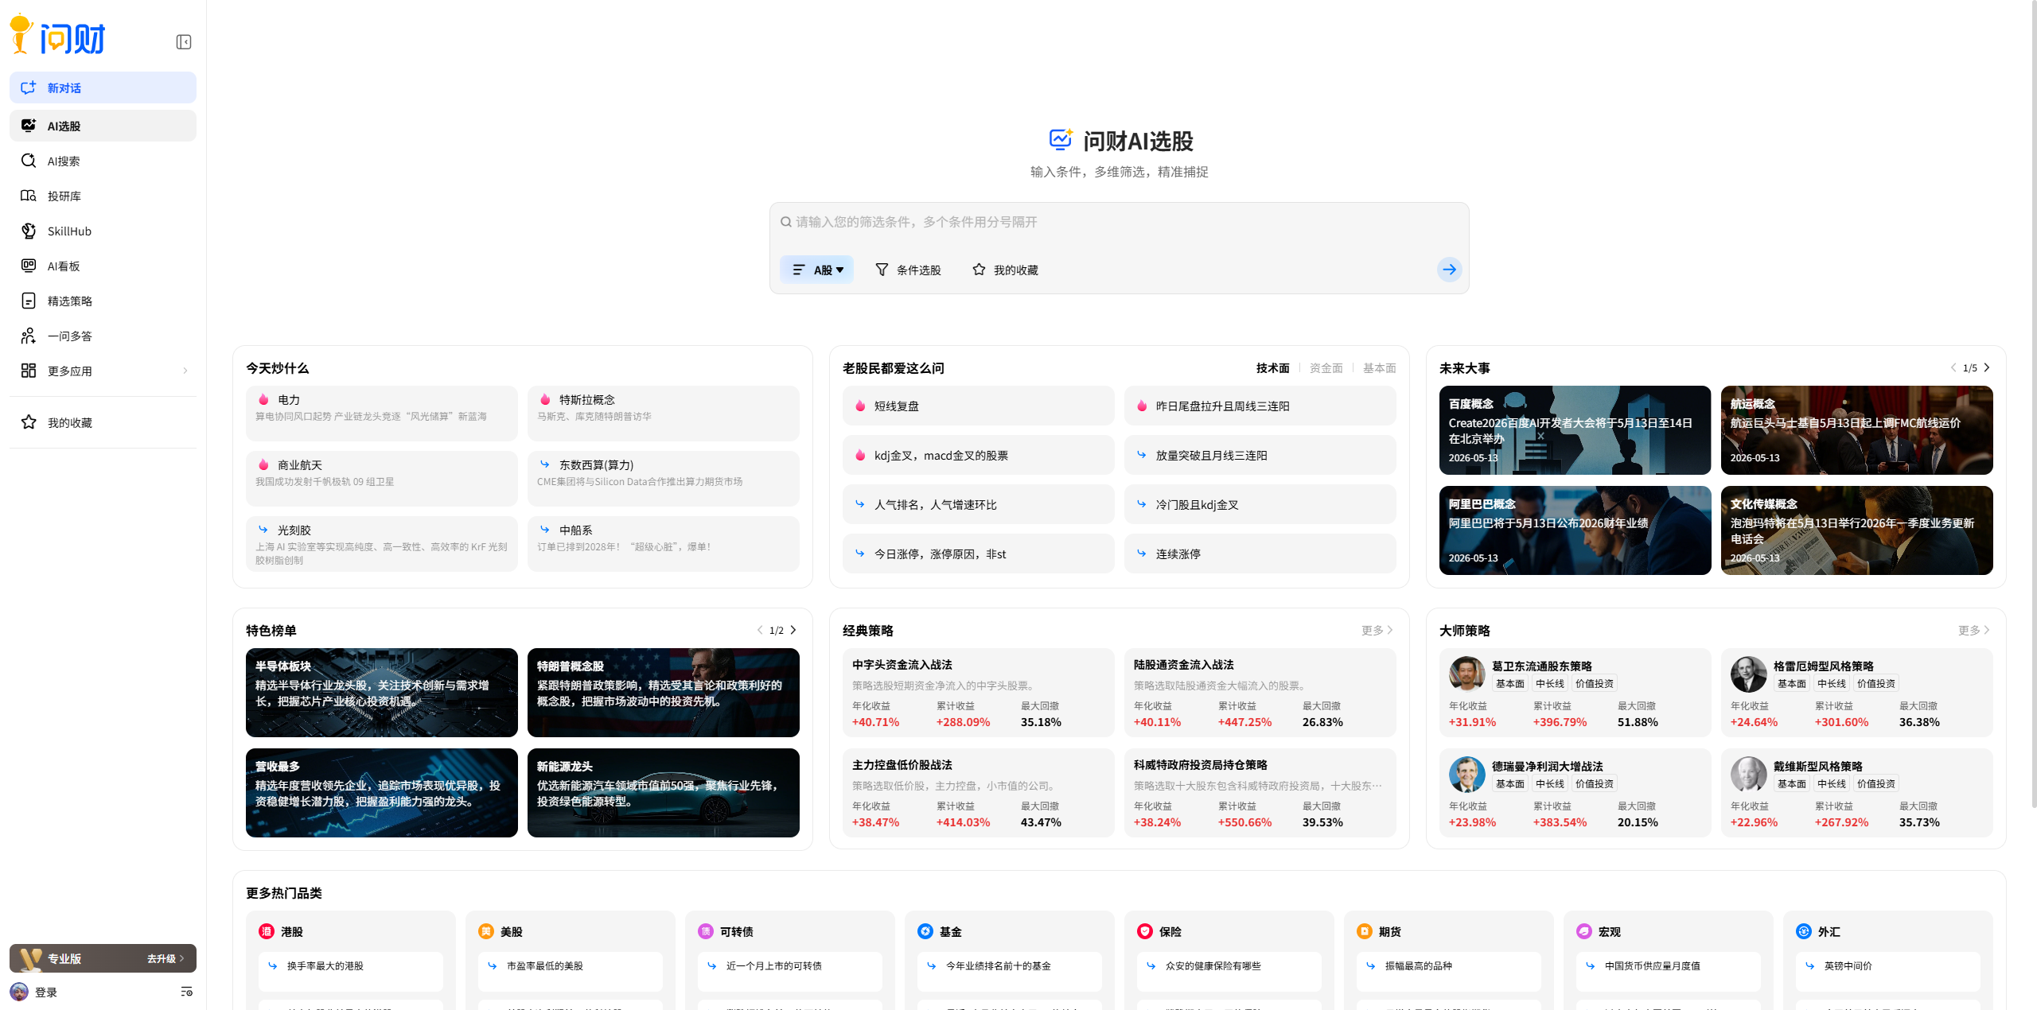Open 一问多答 in the sidebar
Screen dimensions: 2037x1010
103,336
